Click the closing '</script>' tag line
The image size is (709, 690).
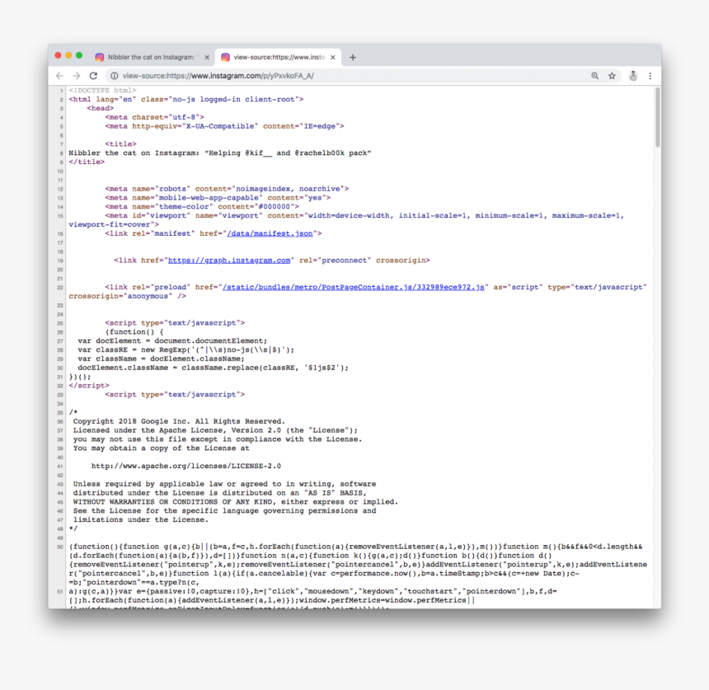(x=89, y=386)
